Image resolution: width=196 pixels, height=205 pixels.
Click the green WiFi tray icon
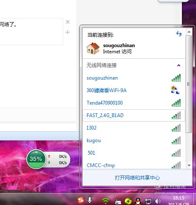click(106, 201)
